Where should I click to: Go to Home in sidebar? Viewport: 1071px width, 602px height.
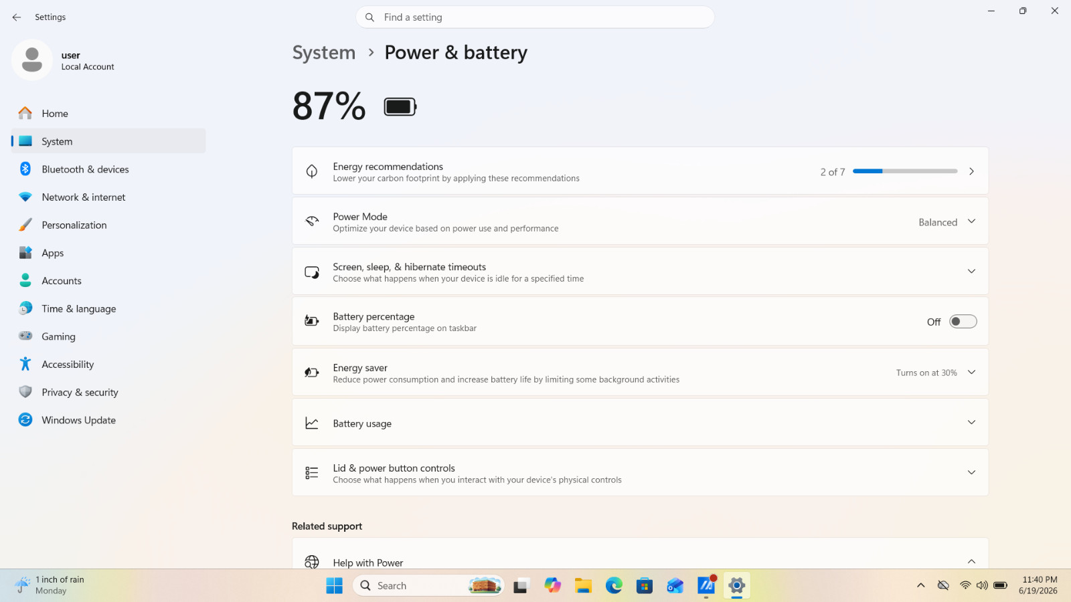[108, 114]
